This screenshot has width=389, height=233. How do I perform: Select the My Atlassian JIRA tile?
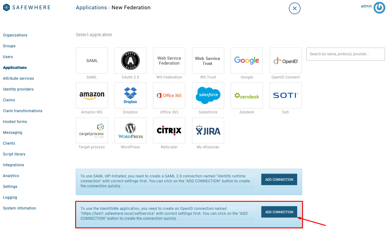208,130
